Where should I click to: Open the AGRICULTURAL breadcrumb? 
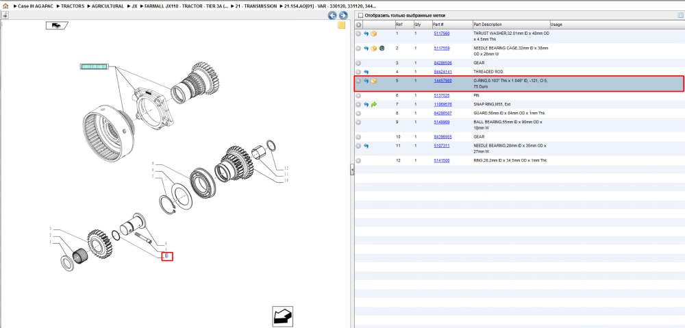pyautogui.click(x=108, y=7)
